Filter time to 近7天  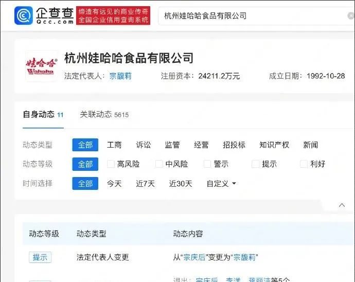click(146, 184)
